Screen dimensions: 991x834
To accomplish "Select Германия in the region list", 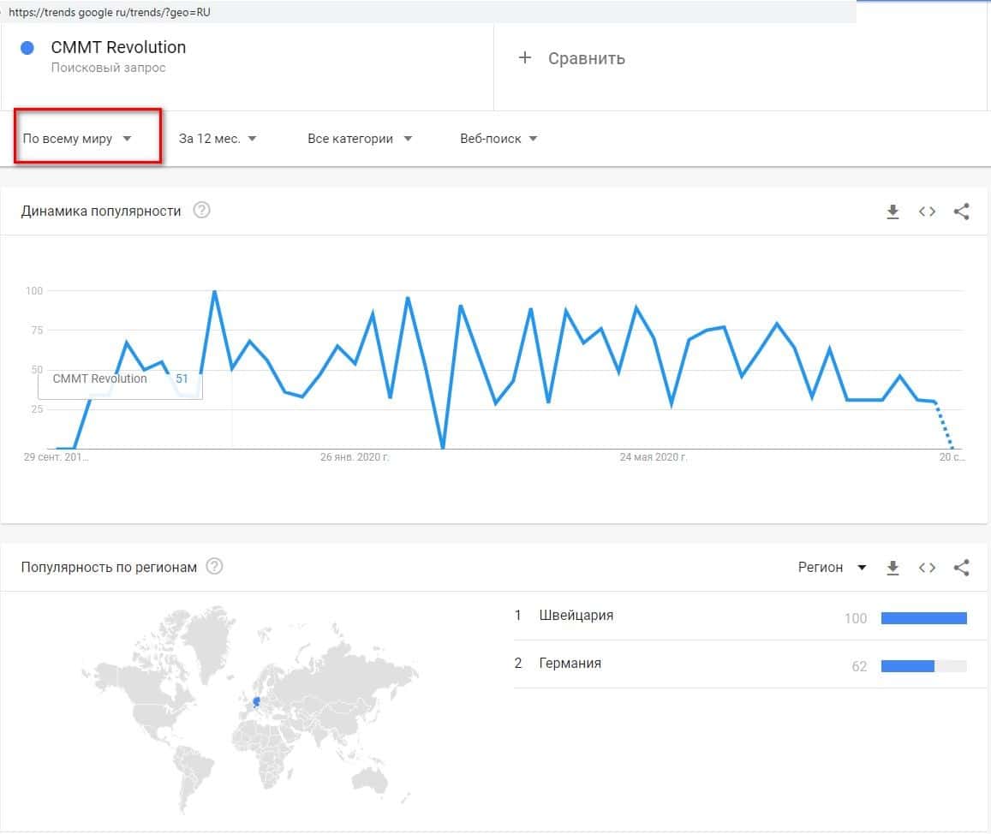I will coord(570,664).
